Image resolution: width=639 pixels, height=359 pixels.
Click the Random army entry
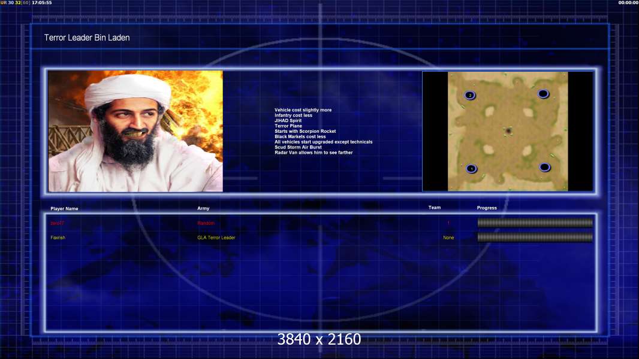pyautogui.click(x=206, y=223)
